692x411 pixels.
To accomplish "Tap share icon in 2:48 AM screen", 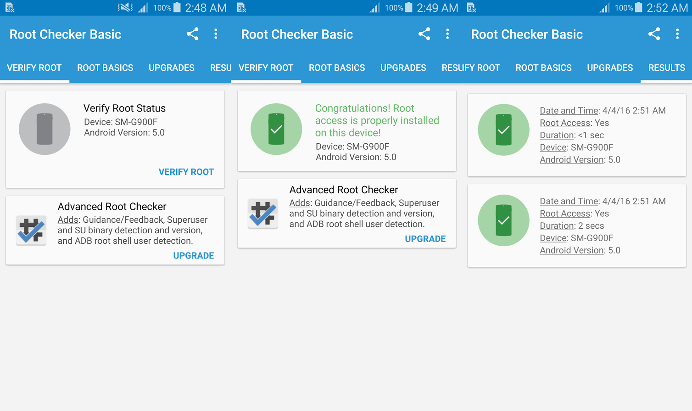I will [193, 34].
